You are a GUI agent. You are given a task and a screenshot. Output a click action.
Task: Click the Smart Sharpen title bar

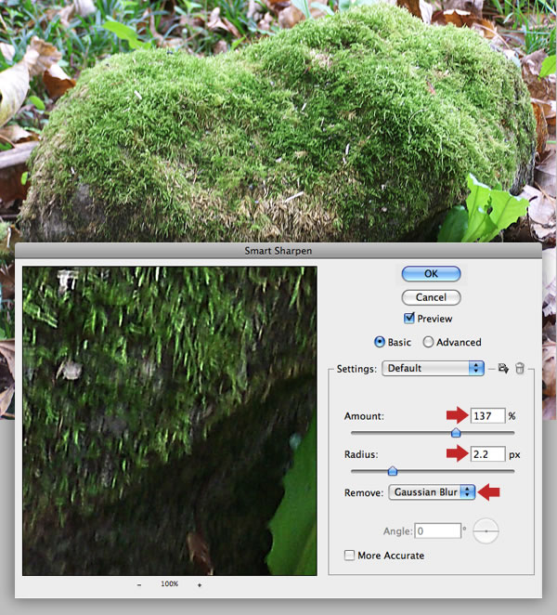click(278, 250)
